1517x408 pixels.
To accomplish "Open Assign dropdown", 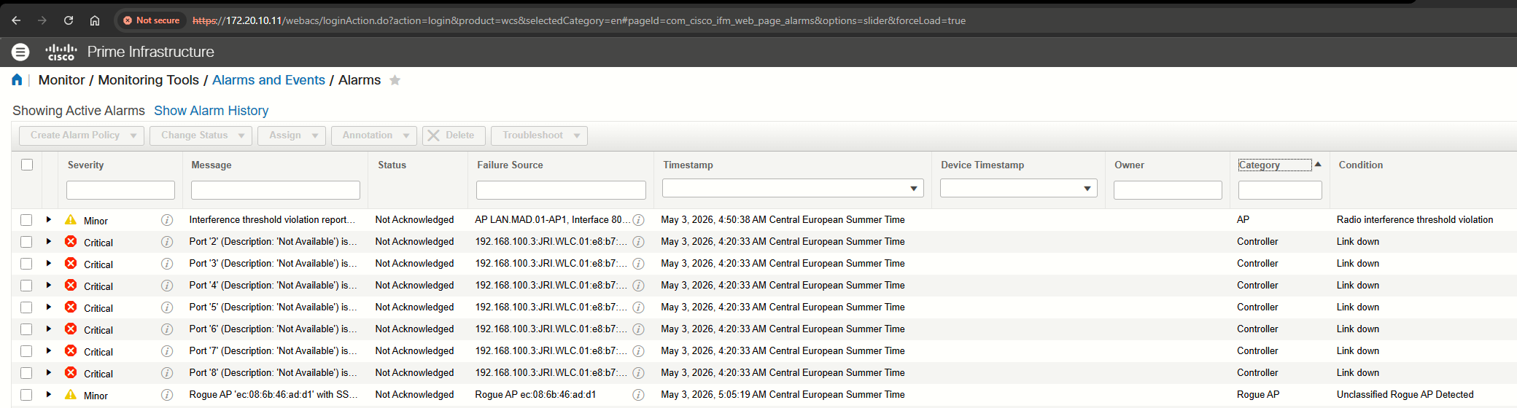I will click(x=292, y=136).
